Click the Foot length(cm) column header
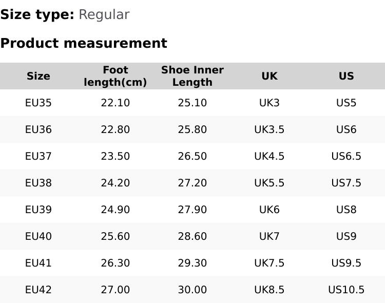The width and height of the screenshot is (385, 303). (x=115, y=76)
